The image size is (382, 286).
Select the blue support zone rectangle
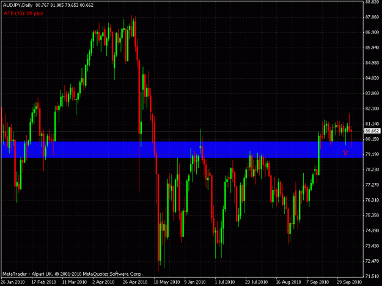(182, 149)
